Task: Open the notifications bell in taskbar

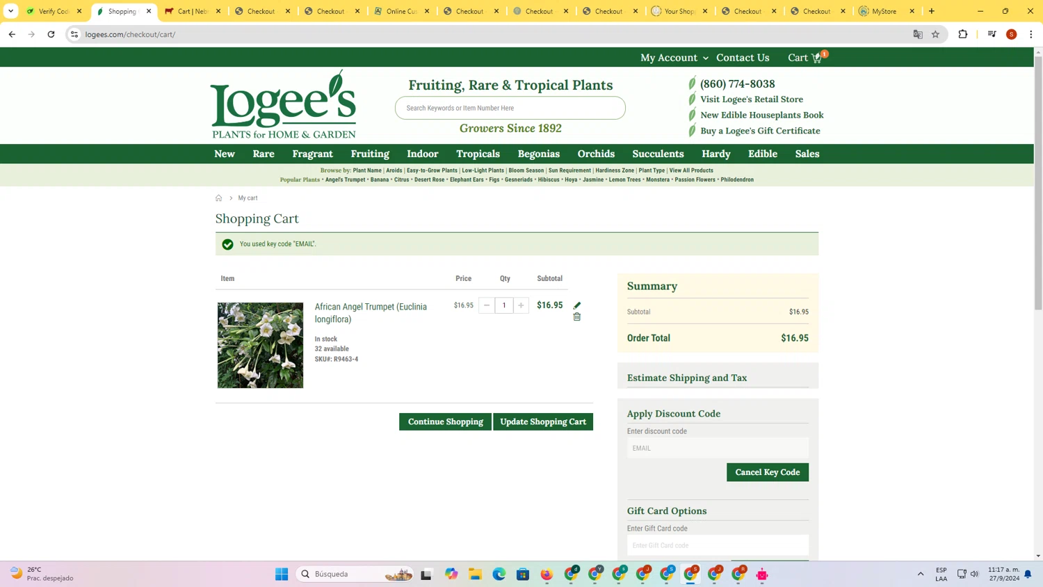Action: pyautogui.click(x=1028, y=574)
